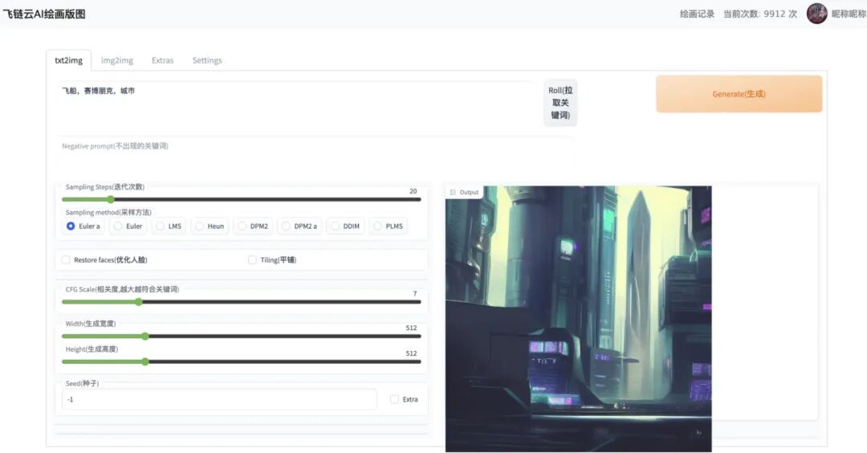The image size is (867, 453).
Task: Click the Sampling method(采样方法) label
Action: pos(108,212)
